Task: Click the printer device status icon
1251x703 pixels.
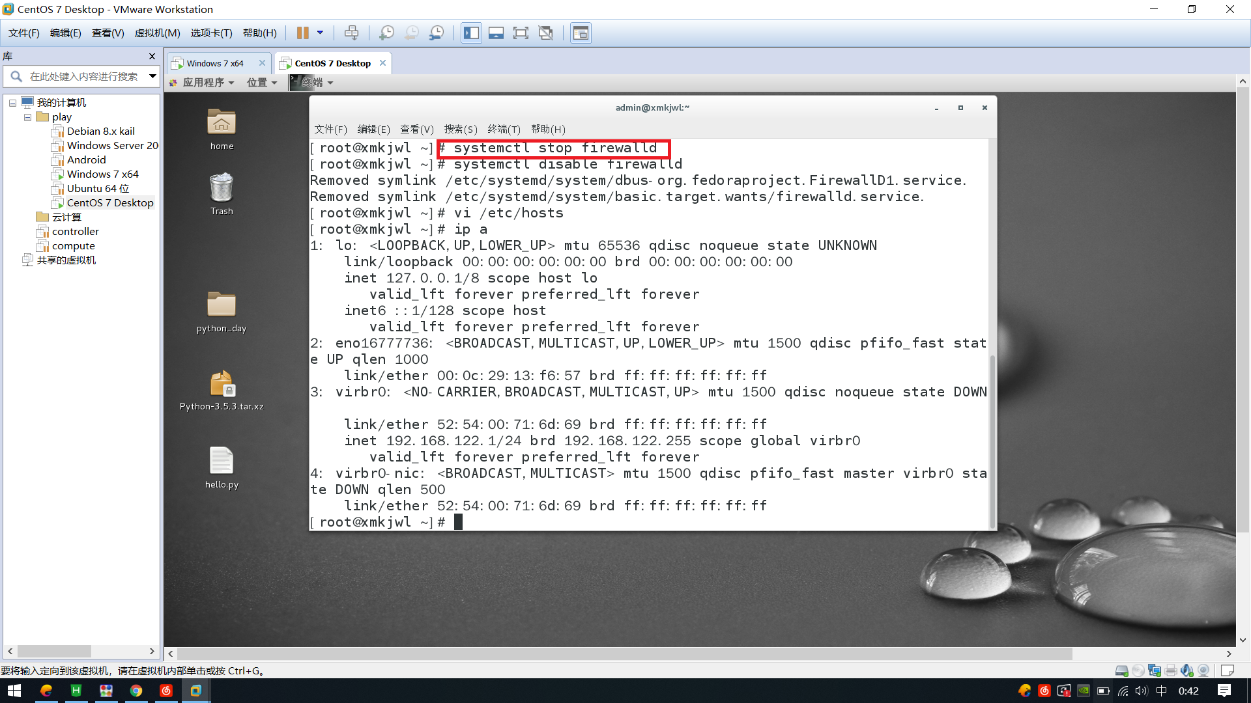Action: click(1171, 670)
